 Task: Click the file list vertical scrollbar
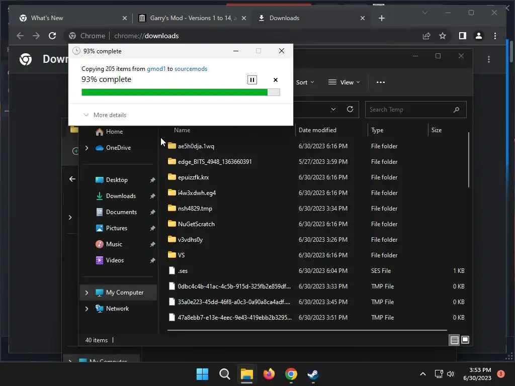pos(468,160)
